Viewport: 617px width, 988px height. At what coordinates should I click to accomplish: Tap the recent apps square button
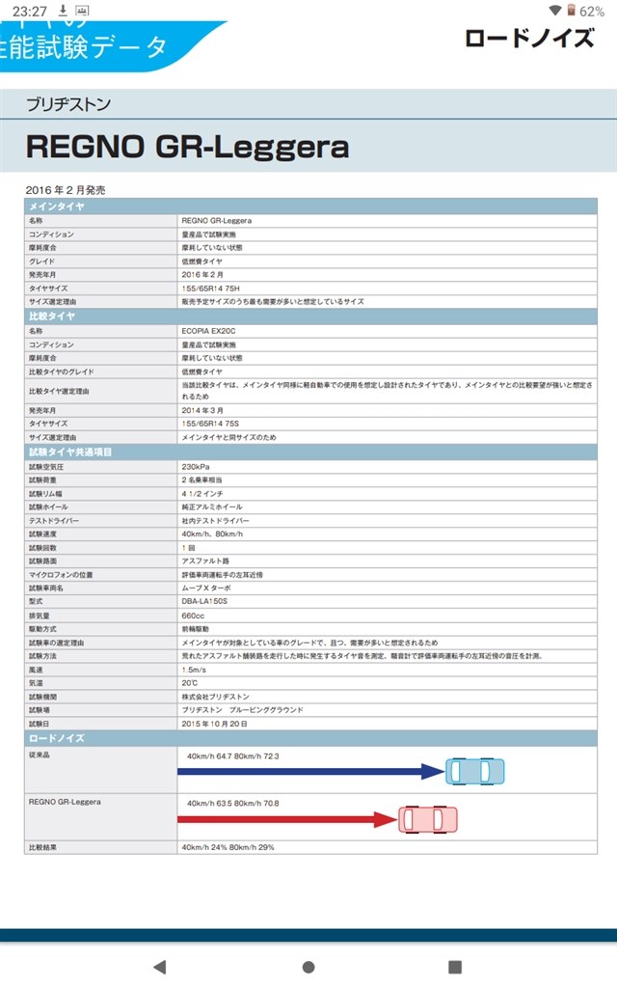pyautogui.click(x=455, y=967)
